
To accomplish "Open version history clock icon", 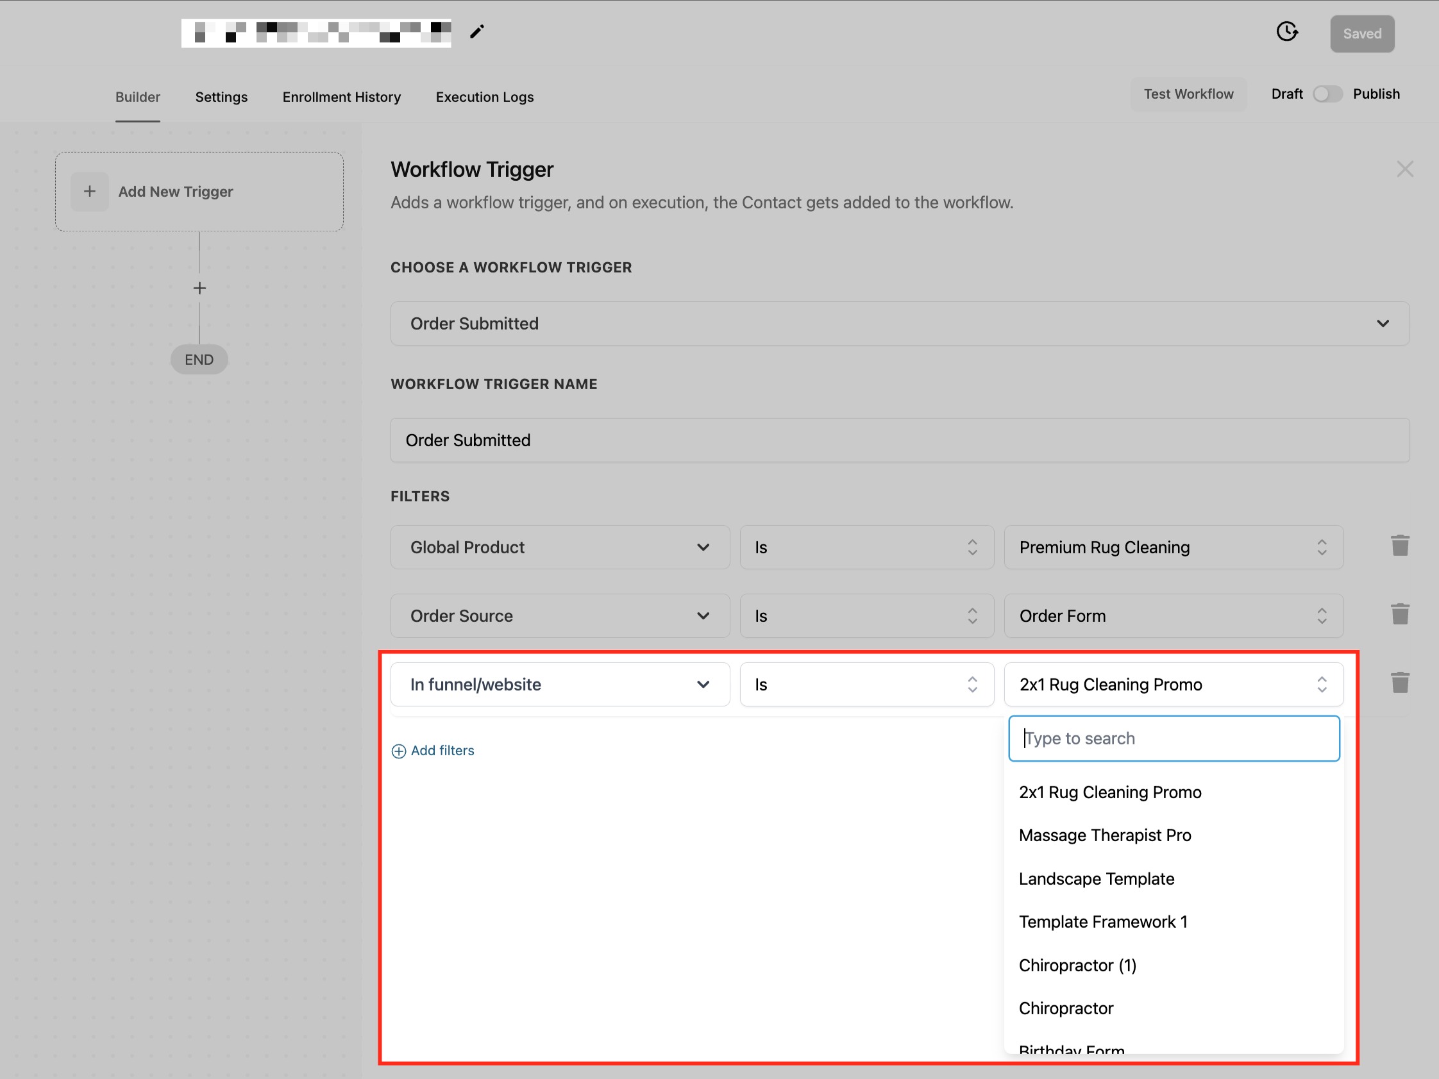I will point(1286,32).
